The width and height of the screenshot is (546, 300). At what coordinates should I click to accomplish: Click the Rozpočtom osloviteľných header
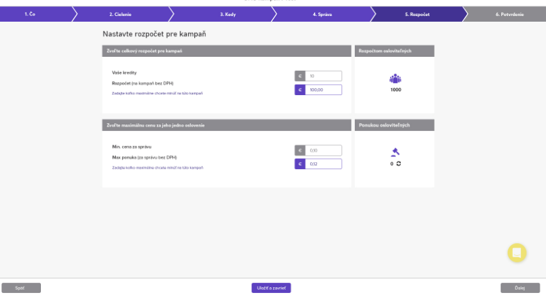[394, 51]
